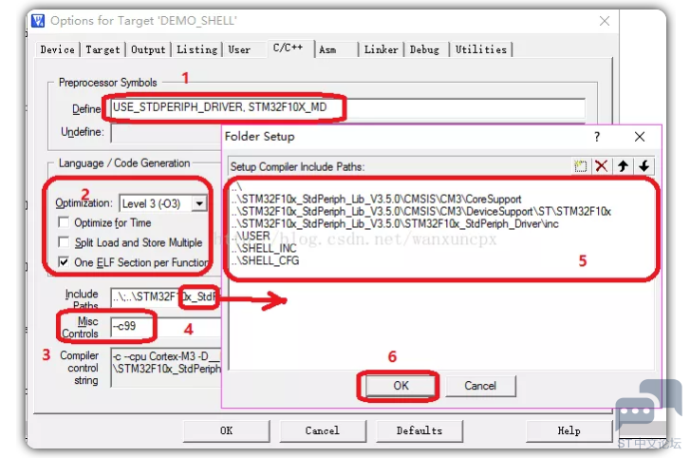The width and height of the screenshot is (690, 458).
Task: Open the Debug tab
Action: coord(424,49)
